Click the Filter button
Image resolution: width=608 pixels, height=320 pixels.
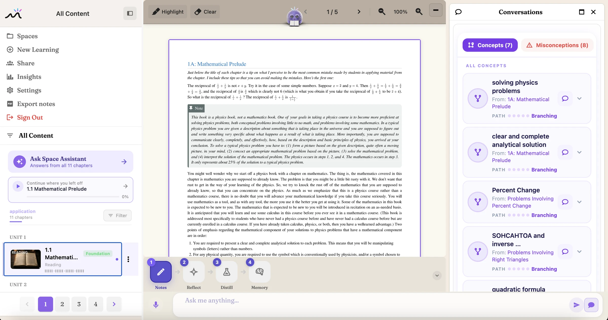118,216
